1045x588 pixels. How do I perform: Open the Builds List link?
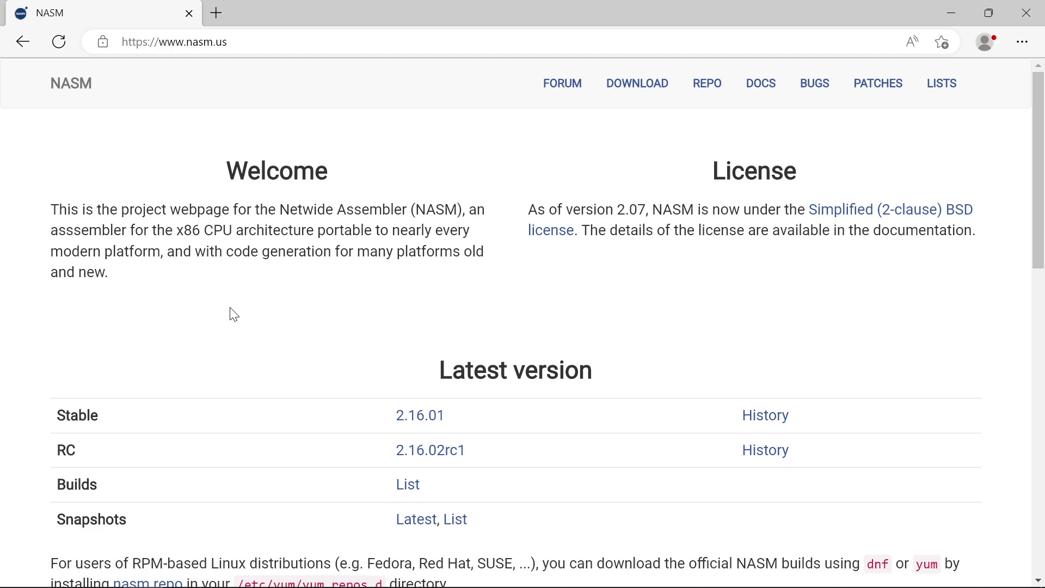pos(408,485)
